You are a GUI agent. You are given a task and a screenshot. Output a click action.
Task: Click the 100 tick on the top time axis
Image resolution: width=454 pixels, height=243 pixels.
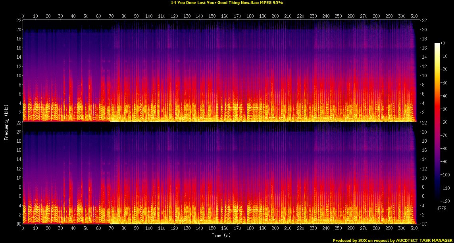(149, 16)
